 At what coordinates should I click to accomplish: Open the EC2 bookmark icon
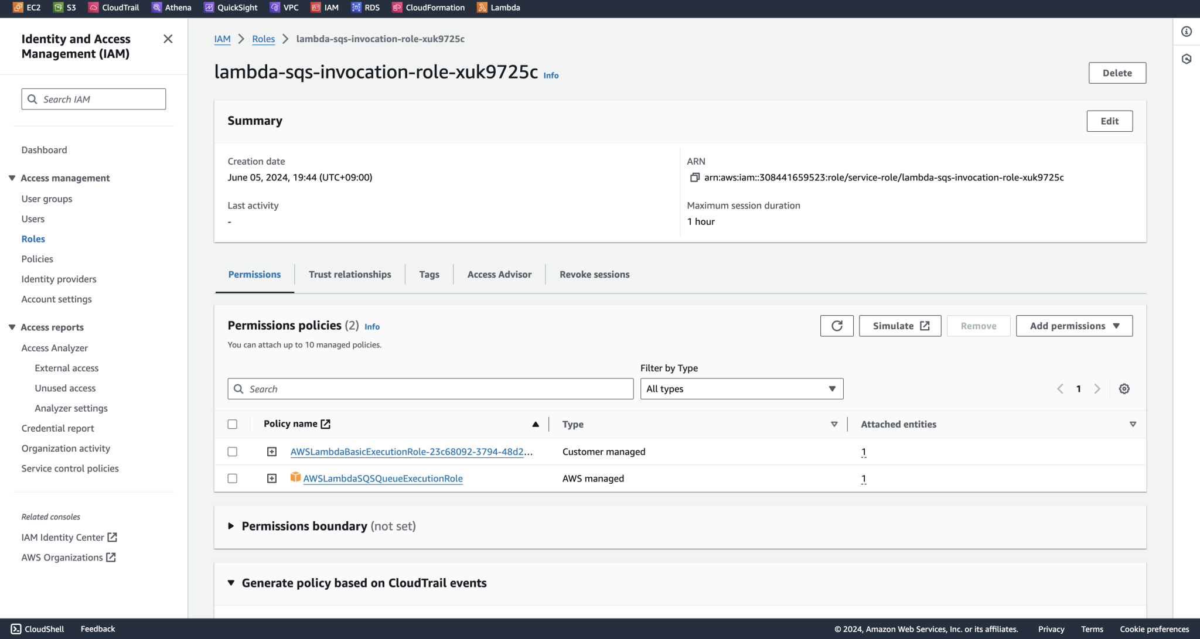pyautogui.click(x=17, y=8)
